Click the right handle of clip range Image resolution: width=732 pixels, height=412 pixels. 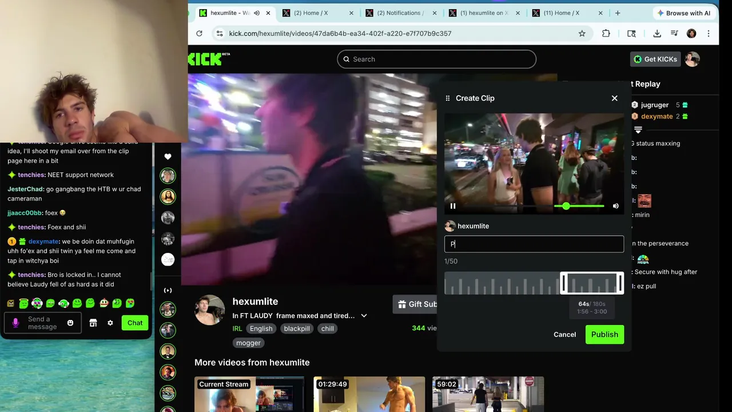(620, 283)
